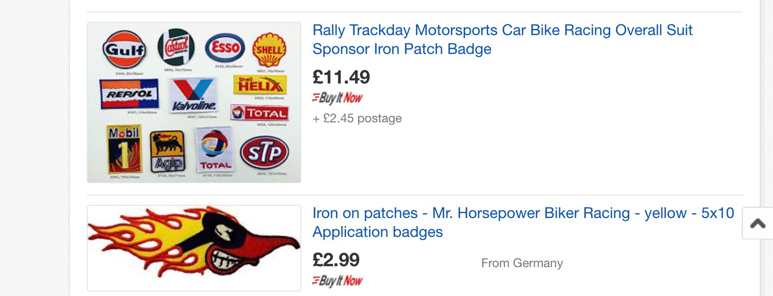773x296 pixels.
Task: Click the Castrol logo patch in image
Action: (176, 48)
